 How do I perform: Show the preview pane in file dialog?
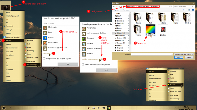(x=189, y=10)
